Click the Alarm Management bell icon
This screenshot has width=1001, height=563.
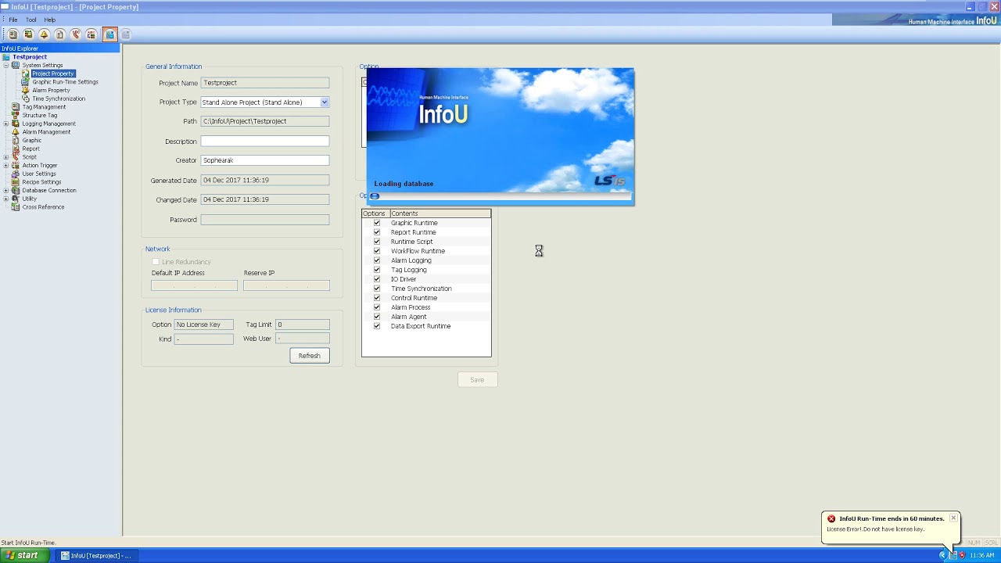pyautogui.click(x=16, y=132)
